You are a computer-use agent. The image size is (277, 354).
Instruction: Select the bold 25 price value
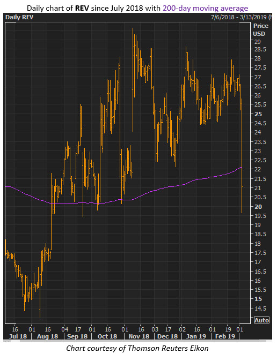(x=258, y=114)
